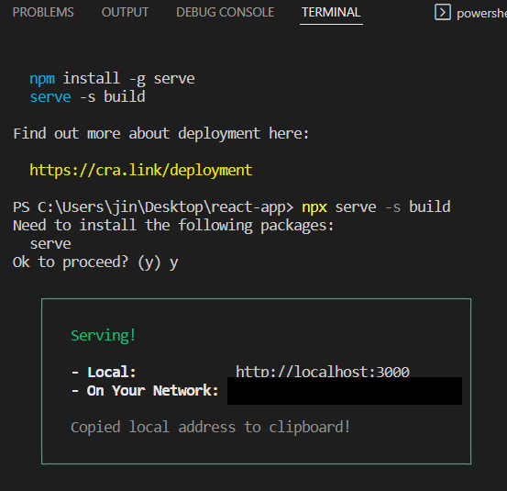Click the 'serve -s build' suggestion line
Viewport: 507px width, 491px height.
(87, 96)
